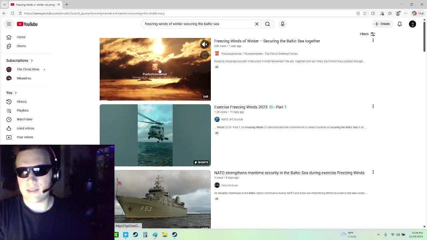Start voice search with microphone icon

[283, 24]
